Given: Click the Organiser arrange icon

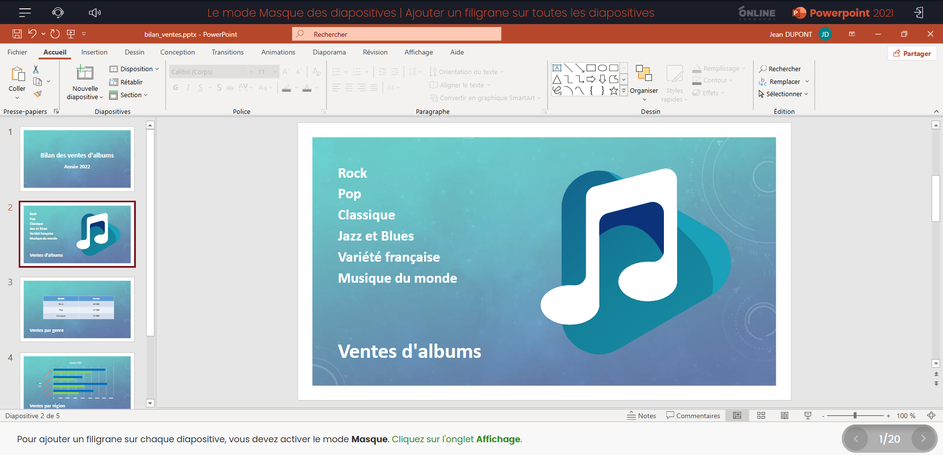Looking at the screenshot, I should click(x=643, y=73).
